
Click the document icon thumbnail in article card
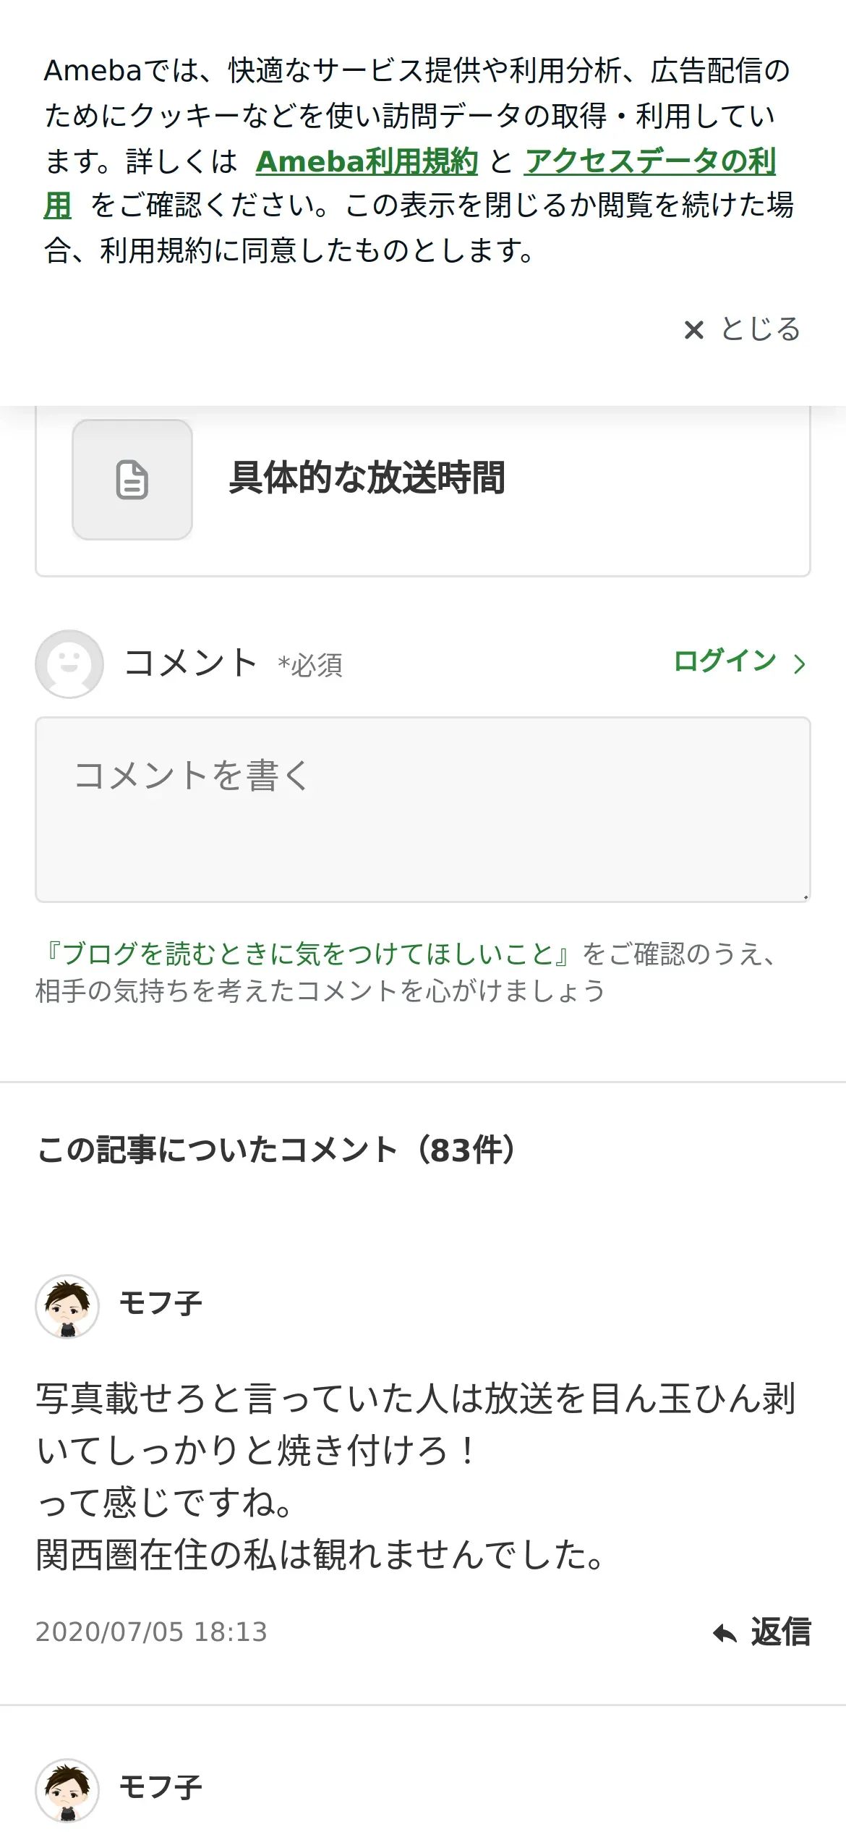pyautogui.click(x=132, y=480)
